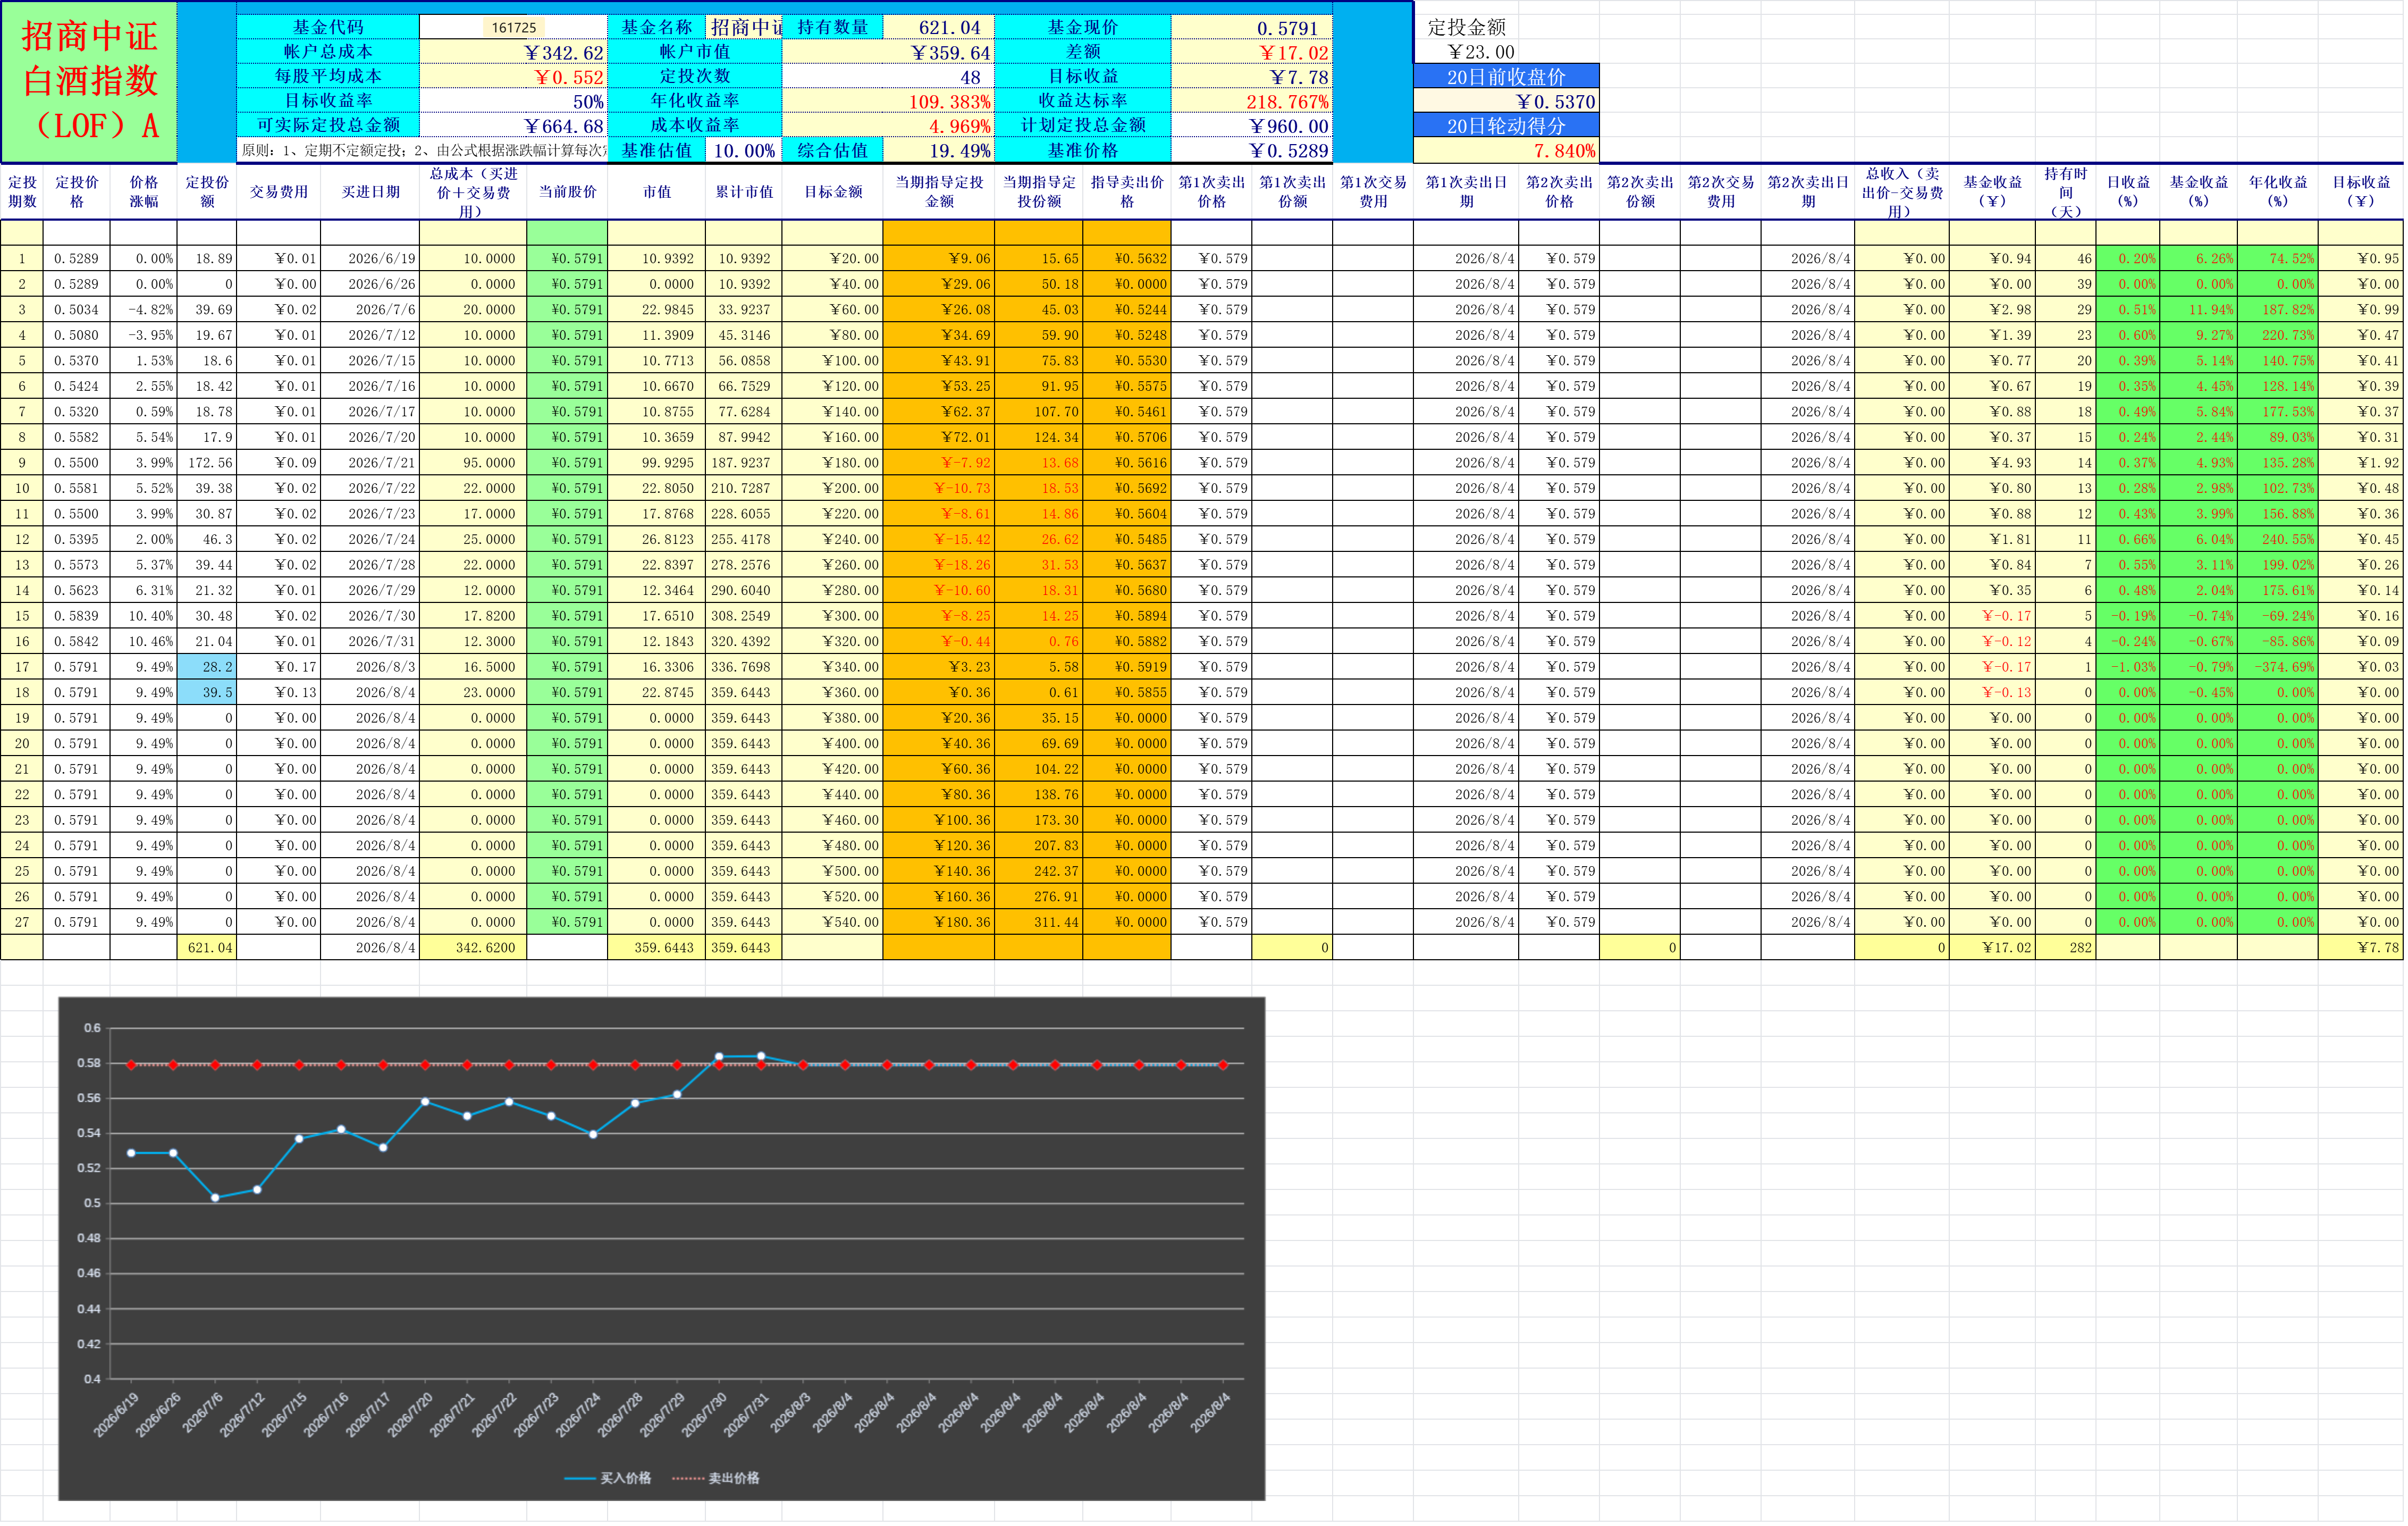Select the blue highlighted share cell 28.2
Screen dimensions: 2408x1526
(207, 666)
